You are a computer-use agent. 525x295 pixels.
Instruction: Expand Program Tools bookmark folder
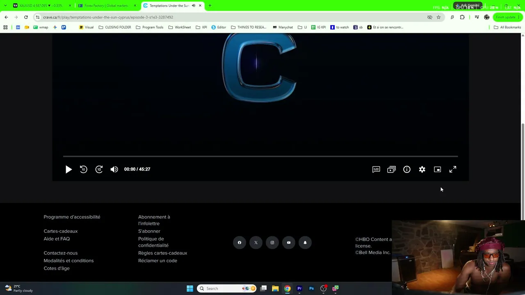pyautogui.click(x=149, y=27)
